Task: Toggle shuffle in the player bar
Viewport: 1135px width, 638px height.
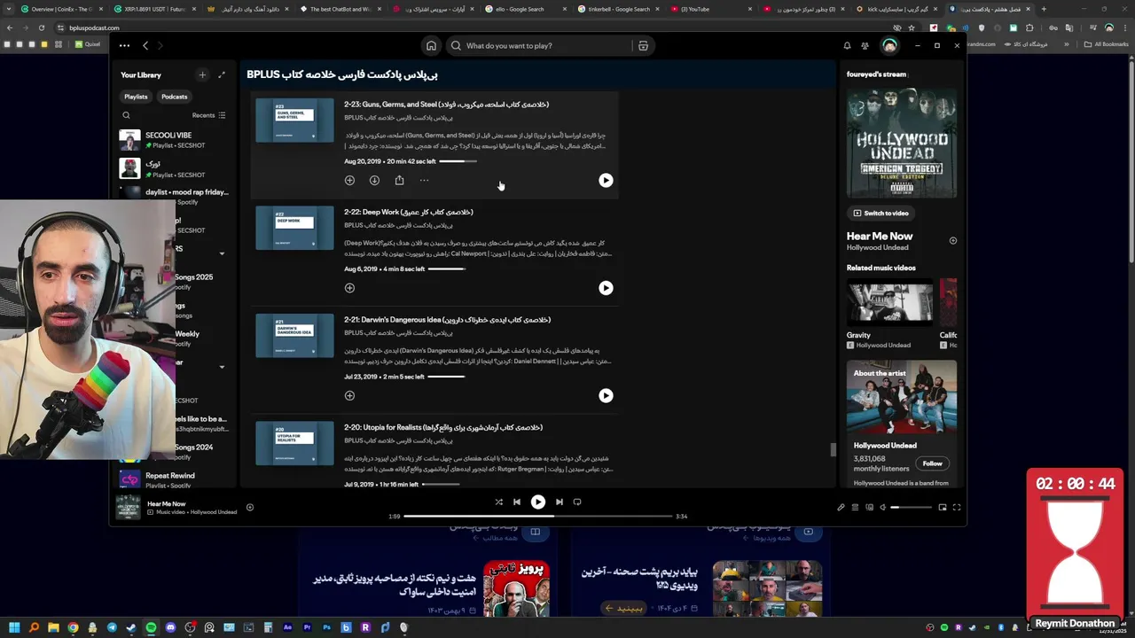Action: [x=498, y=502]
